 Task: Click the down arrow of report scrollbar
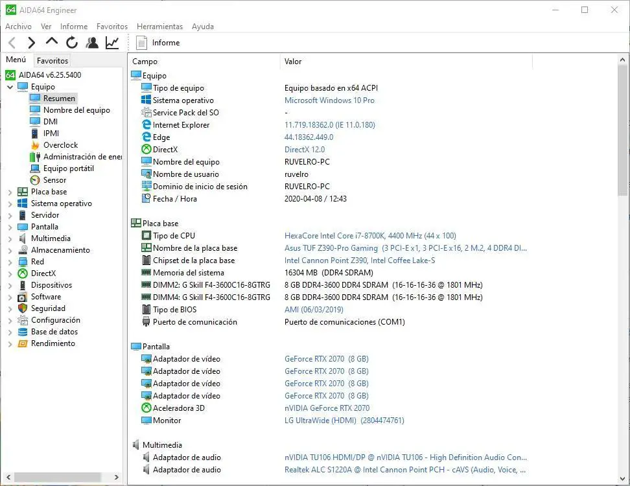(622, 479)
